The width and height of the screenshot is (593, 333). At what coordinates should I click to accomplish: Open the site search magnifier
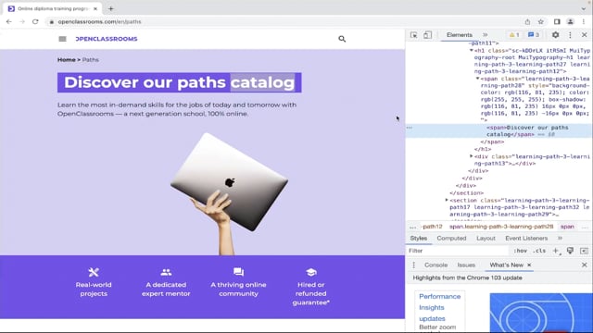tap(342, 39)
